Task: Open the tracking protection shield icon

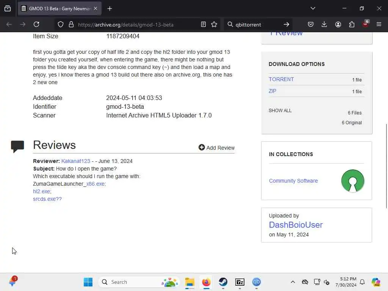Action: click(x=61, y=25)
